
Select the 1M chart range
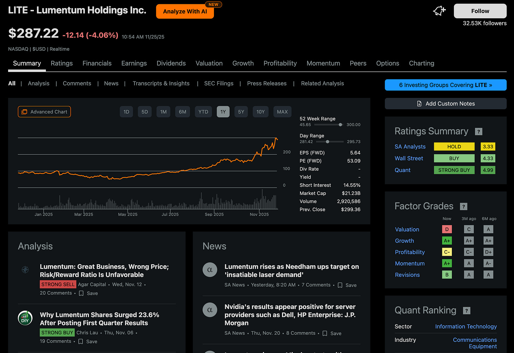(163, 112)
